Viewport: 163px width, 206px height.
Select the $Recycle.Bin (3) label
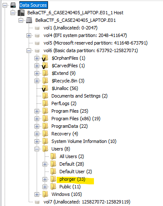click(68, 81)
